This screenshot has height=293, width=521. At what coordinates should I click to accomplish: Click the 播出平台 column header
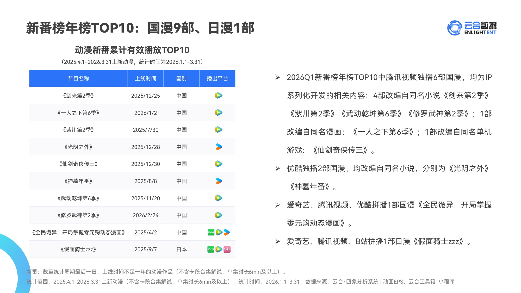point(217,78)
